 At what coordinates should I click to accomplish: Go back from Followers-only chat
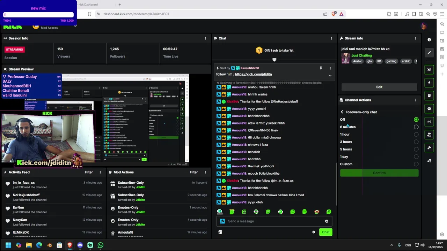(x=342, y=112)
